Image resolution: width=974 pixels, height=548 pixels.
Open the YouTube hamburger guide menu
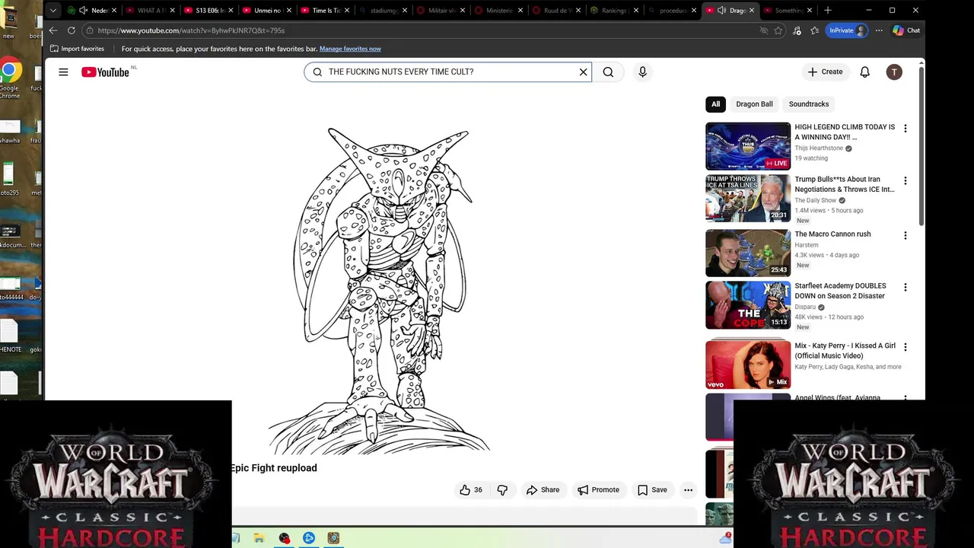(63, 72)
